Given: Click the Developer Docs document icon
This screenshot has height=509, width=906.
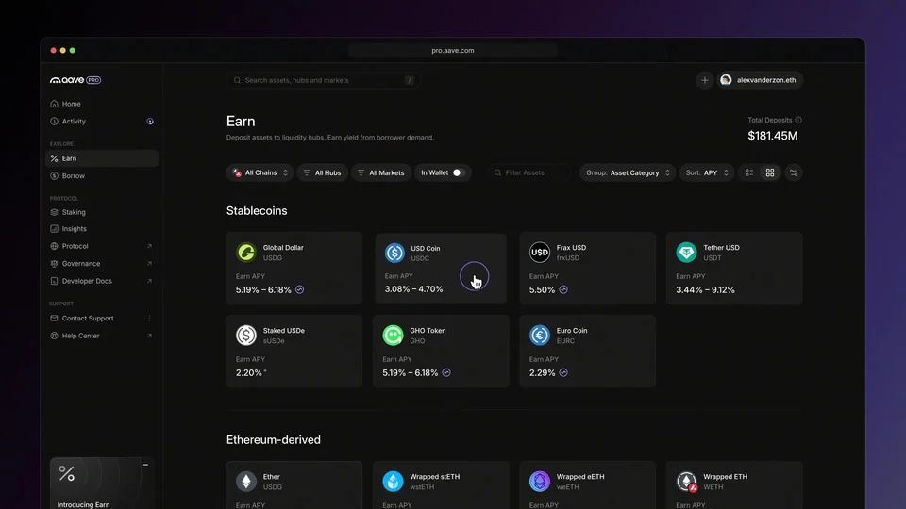Looking at the screenshot, I should click(55, 281).
